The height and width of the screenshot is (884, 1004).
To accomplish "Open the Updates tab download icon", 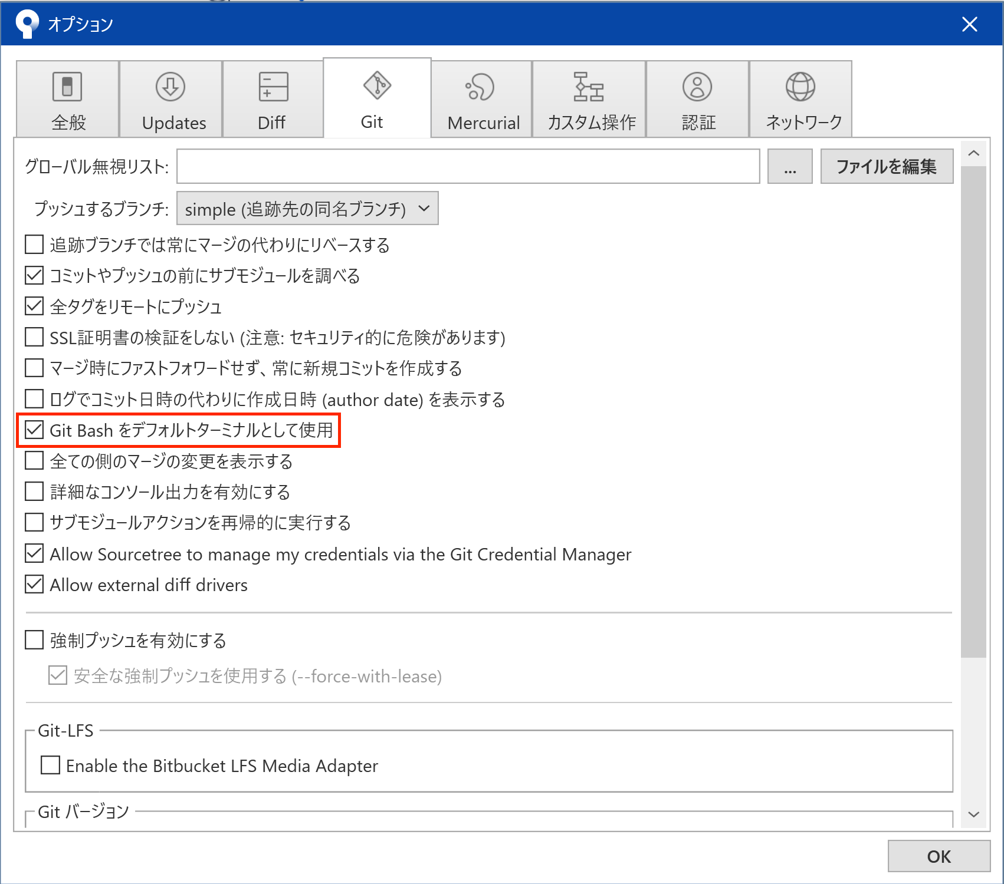I will (x=170, y=87).
